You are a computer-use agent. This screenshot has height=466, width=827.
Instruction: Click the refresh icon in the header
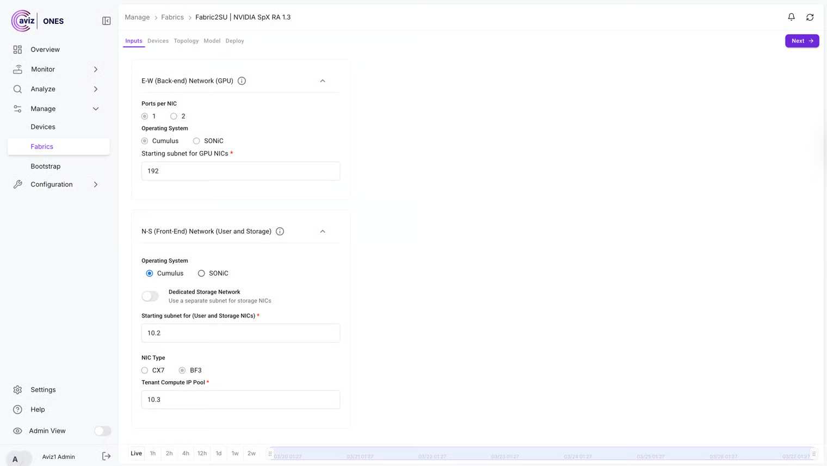[x=810, y=17]
